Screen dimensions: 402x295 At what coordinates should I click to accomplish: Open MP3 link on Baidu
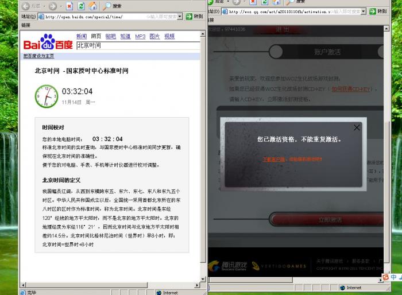pyautogui.click(x=140, y=36)
